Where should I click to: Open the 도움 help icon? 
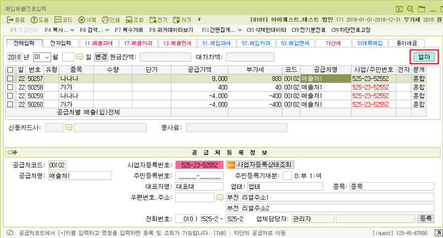click(x=34, y=20)
